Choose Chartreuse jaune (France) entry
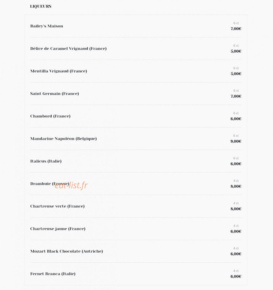Screen dimensions: 273x290 tap(58, 229)
